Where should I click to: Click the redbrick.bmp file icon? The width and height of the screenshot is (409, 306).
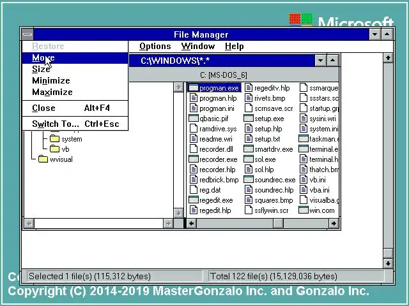click(194, 180)
